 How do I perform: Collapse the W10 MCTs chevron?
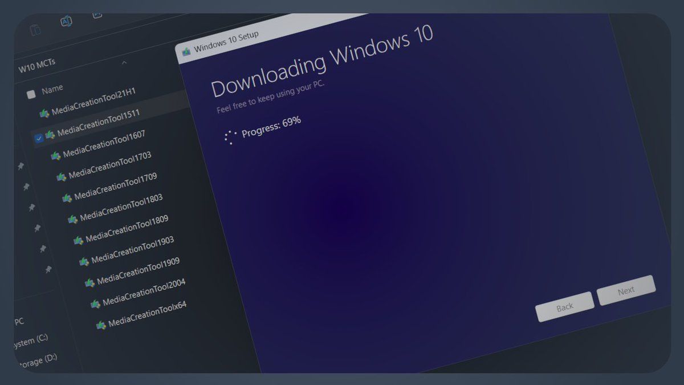124,62
